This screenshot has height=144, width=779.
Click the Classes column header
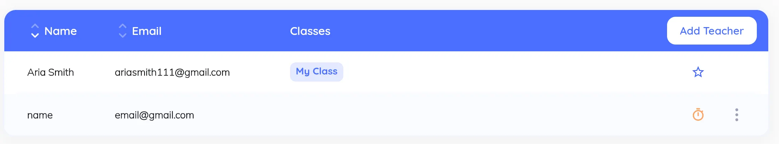point(310,31)
